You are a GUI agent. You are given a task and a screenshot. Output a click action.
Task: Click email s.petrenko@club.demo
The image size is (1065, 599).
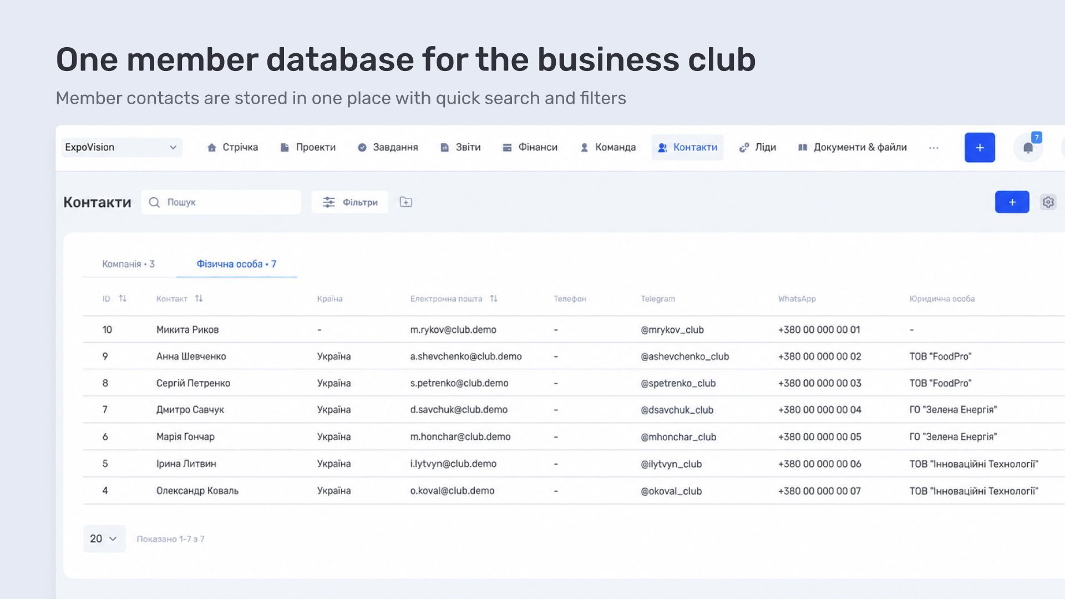(459, 383)
